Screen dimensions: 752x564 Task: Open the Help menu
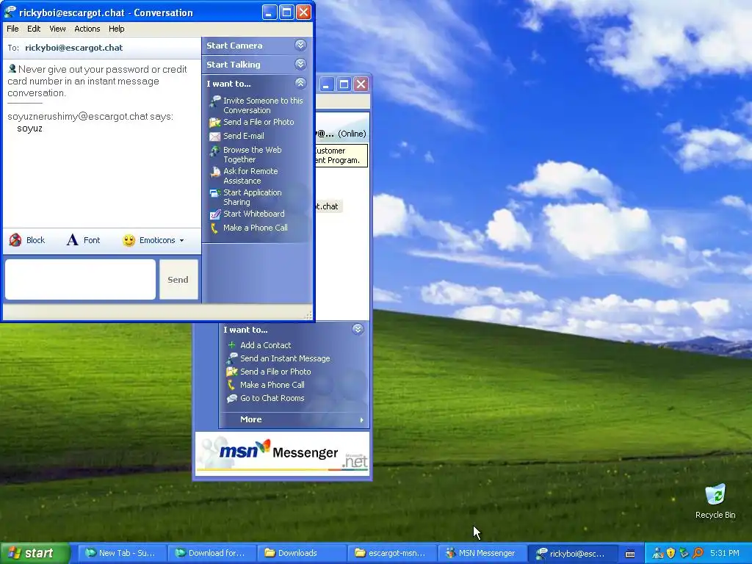click(117, 29)
